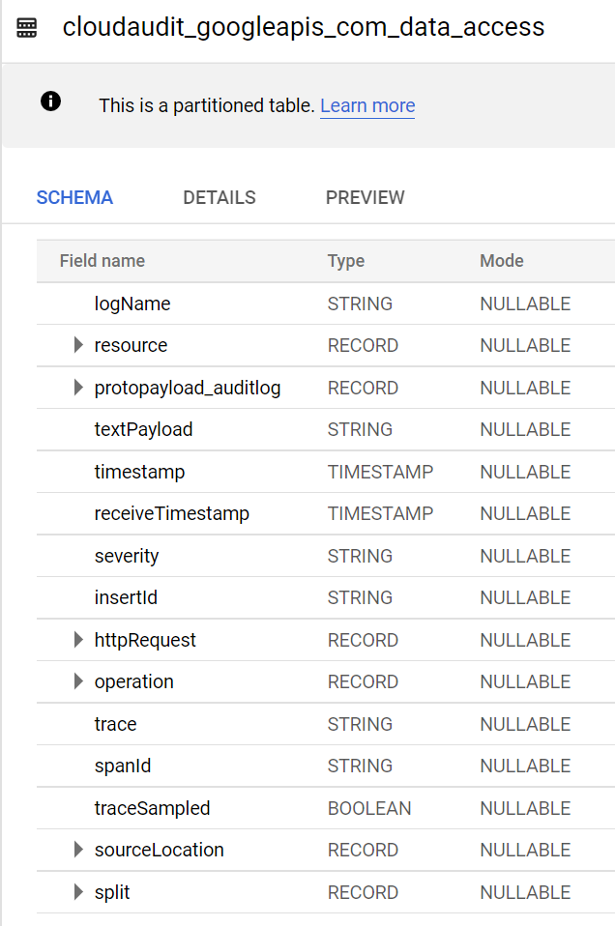Click the Mode column header
Viewport: 615px width, 926px height.
coord(501,260)
